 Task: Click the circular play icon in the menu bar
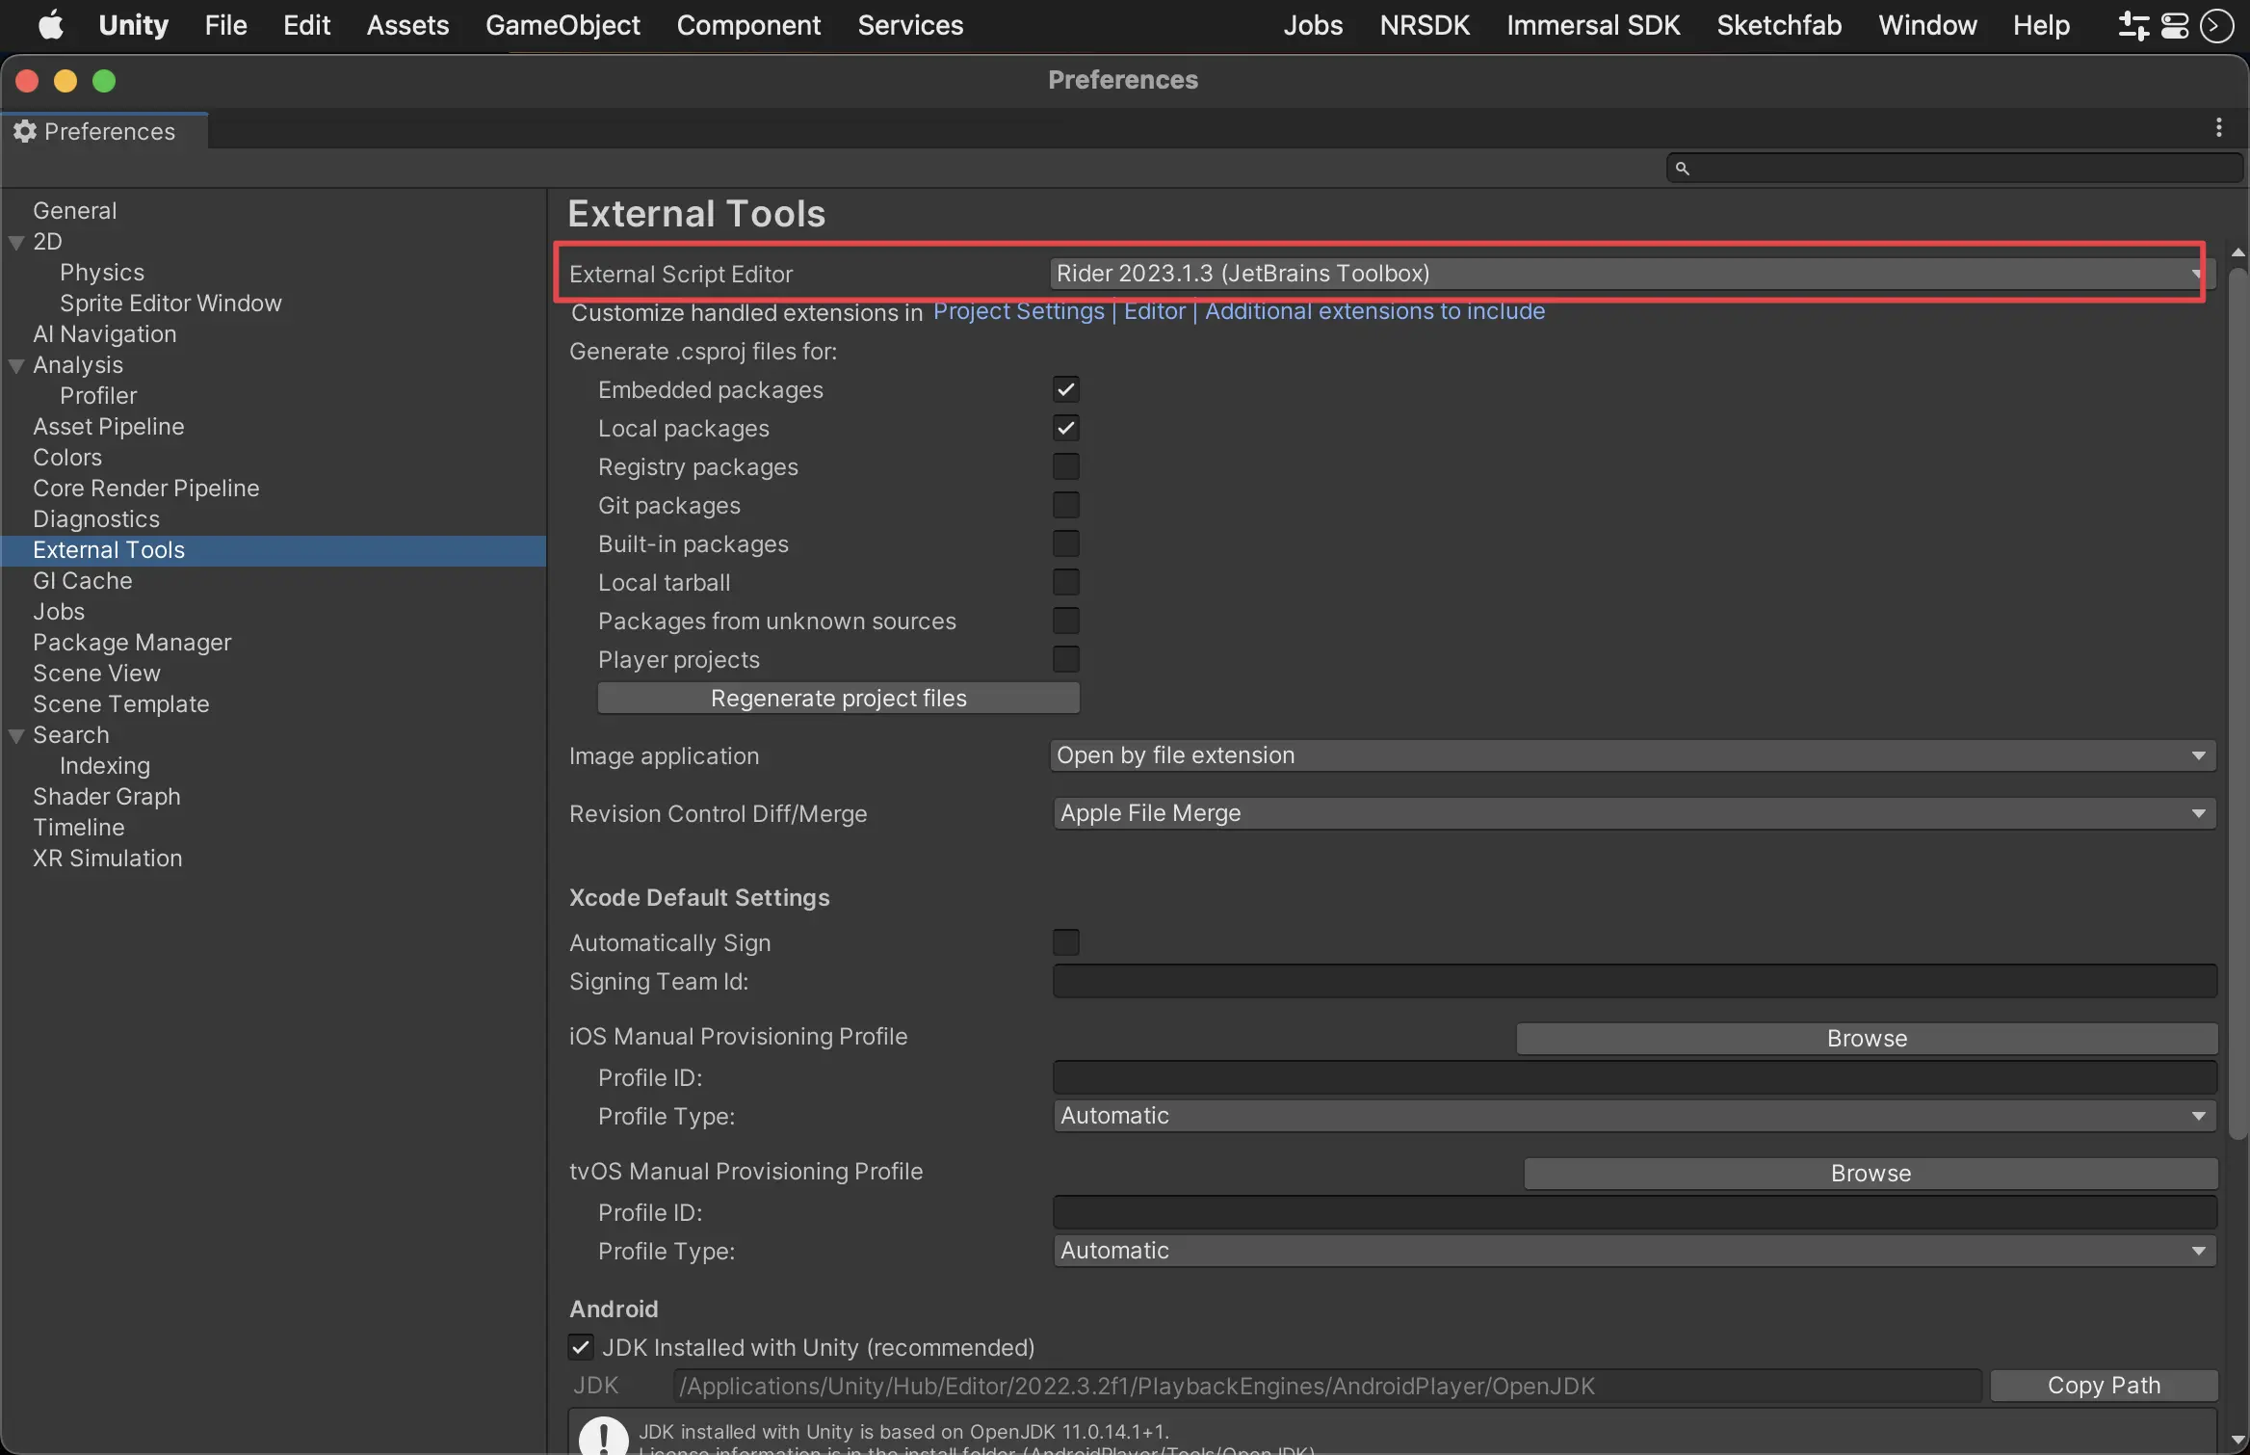pyautogui.click(x=2217, y=25)
